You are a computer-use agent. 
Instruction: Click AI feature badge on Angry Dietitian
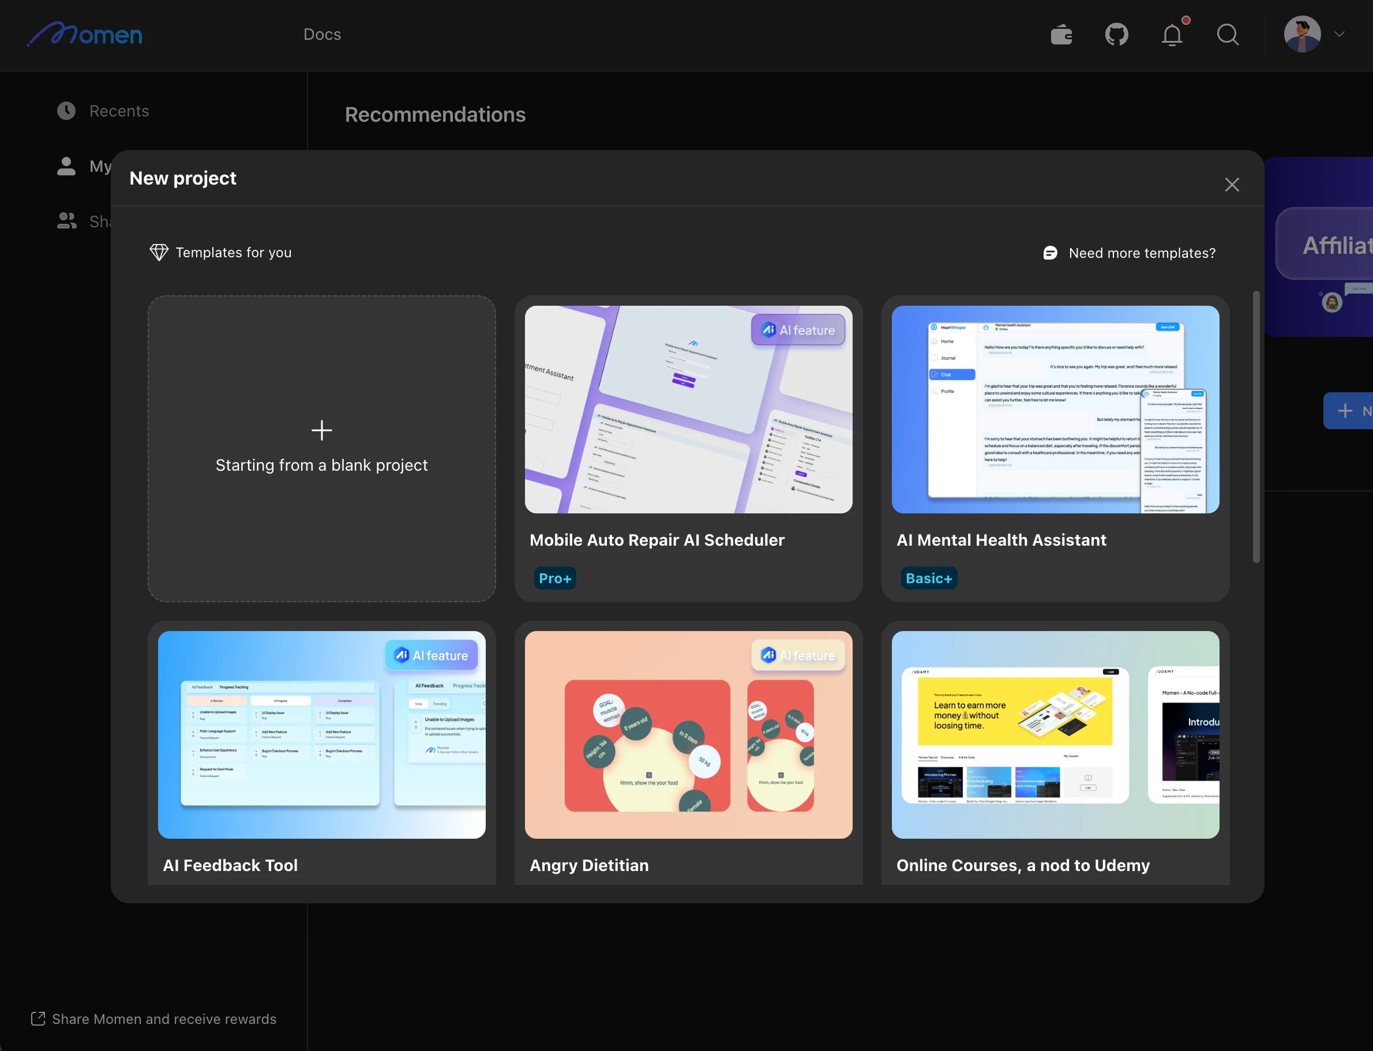click(x=798, y=655)
